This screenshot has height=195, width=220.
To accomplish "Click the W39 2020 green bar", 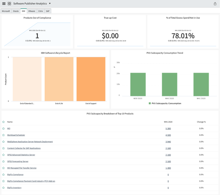I will [x=138, y=85].
